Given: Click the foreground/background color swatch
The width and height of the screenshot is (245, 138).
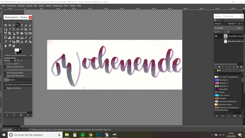Looking at the screenshot, I should tap(17, 50).
